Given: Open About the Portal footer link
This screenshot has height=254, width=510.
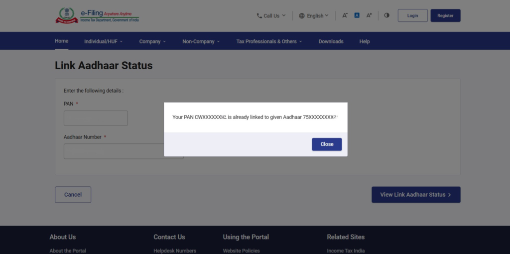Looking at the screenshot, I should coord(68,251).
